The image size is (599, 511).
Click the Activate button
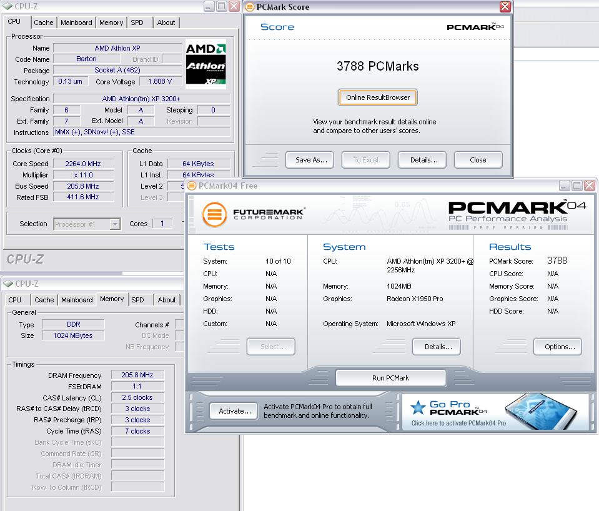click(234, 411)
